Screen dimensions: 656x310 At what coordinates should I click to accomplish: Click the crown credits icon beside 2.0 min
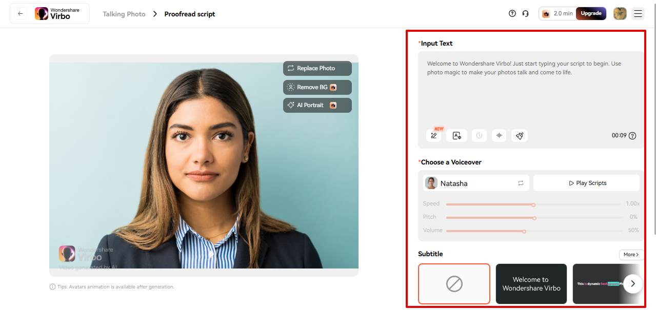click(546, 14)
